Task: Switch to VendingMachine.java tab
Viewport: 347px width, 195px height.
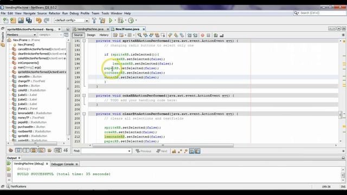Action: (91, 29)
